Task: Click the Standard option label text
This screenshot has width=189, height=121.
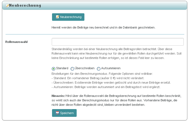Action: [x=62, y=68]
